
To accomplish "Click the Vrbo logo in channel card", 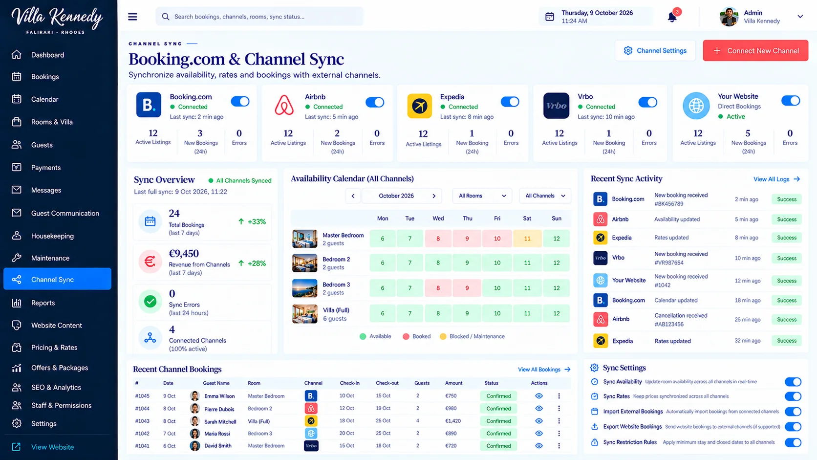I will click(x=556, y=106).
